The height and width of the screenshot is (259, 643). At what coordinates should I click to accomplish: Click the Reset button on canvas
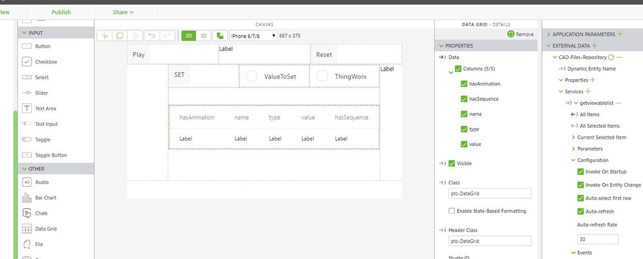tap(324, 55)
